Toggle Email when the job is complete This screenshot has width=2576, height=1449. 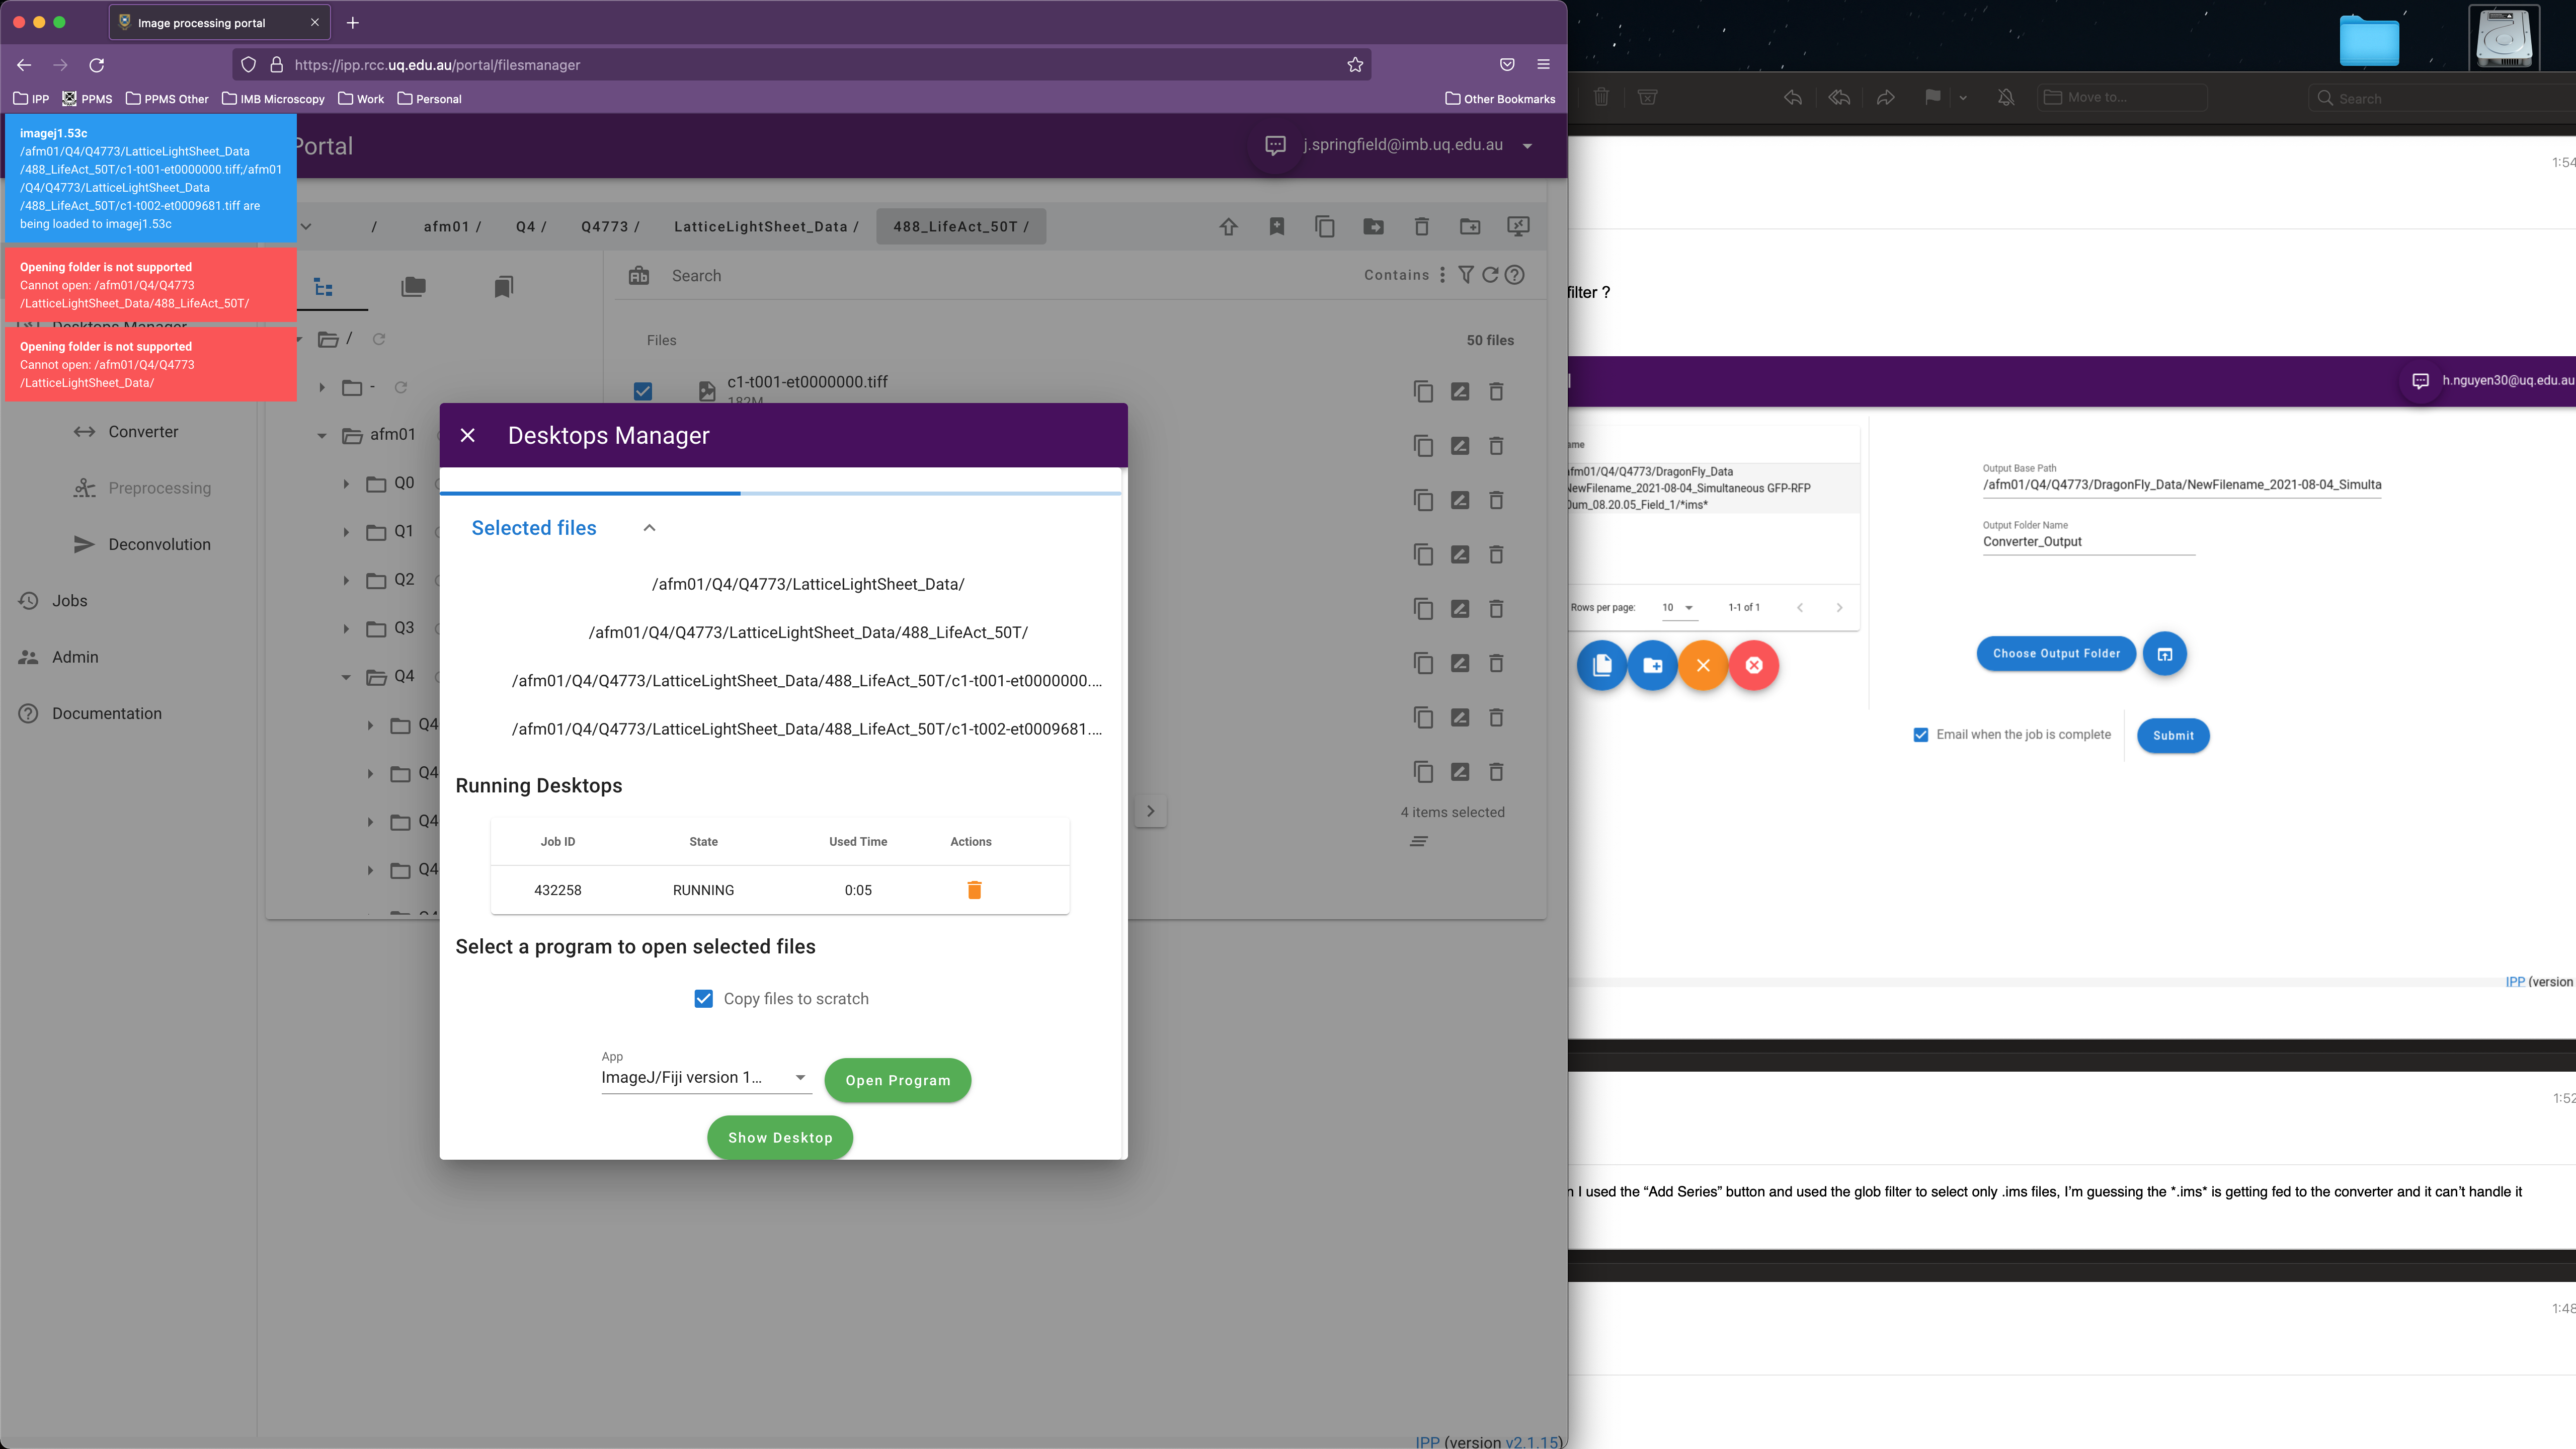(x=1920, y=735)
